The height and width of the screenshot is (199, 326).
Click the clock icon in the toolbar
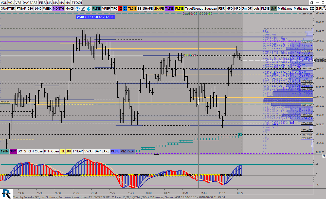point(78,8)
